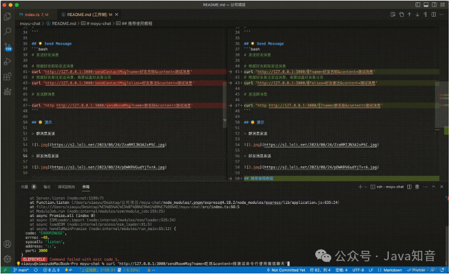Screen dimensions: 450x274
Task: Select the zsh - moyu-chat terminal
Action: (x=387, y=187)
